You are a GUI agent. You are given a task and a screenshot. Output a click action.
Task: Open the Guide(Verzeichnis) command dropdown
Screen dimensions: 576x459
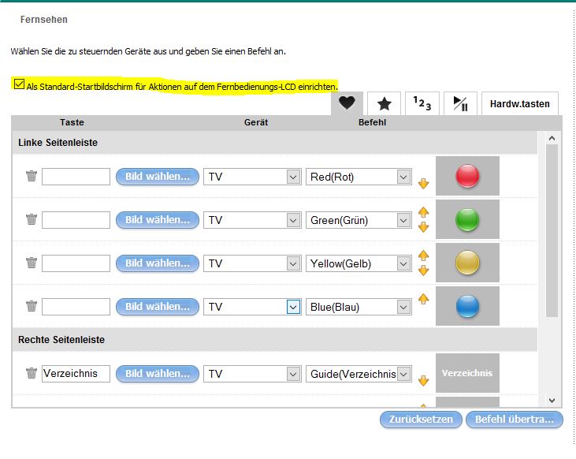point(404,373)
